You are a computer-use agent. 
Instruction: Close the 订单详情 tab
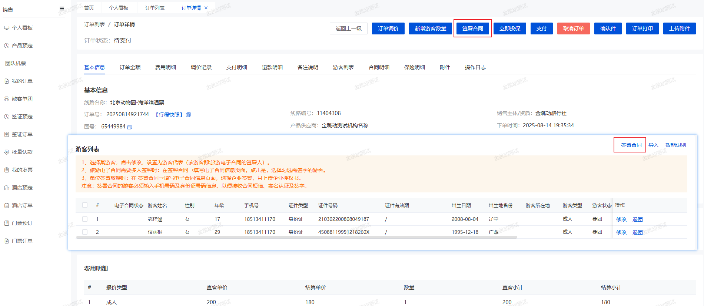point(206,8)
